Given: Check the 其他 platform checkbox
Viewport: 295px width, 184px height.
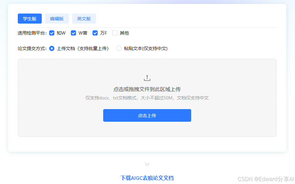Looking at the screenshot, I should 115,33.
